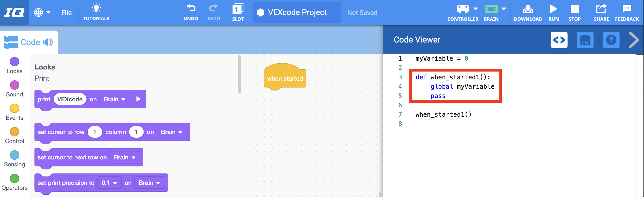644x197 pixels.
Task: Open the Tutorials page
Action: (96, 12)
